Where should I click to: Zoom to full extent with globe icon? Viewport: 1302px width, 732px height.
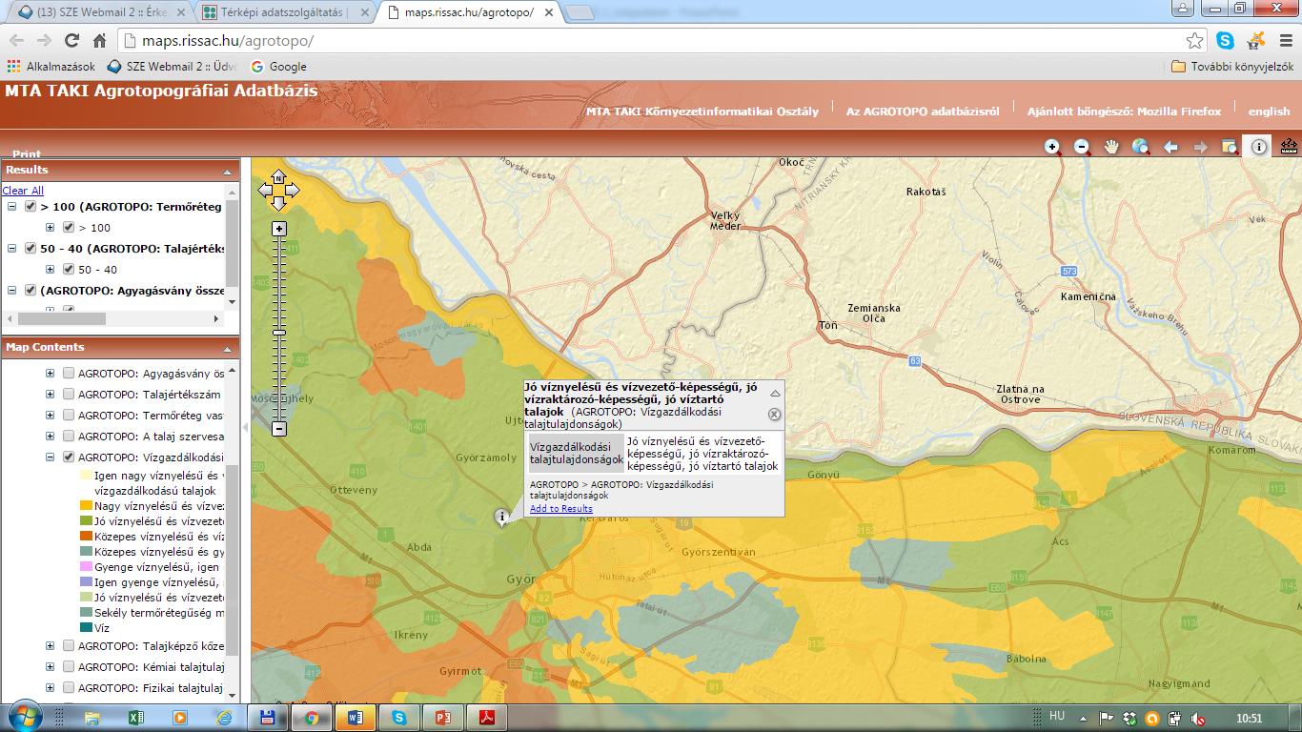click(x=1141, y=147)
